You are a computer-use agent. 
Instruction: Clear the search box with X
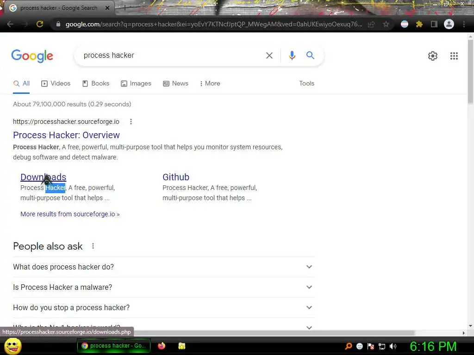click(x=269, y=55)
